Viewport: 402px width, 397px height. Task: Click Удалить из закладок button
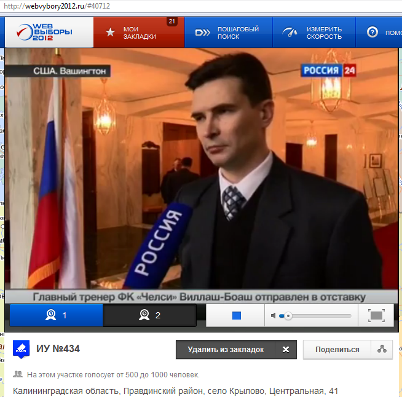pos(226,350)
